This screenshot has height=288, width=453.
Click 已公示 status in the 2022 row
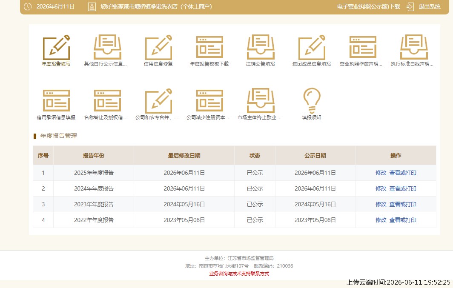[255, 220]
